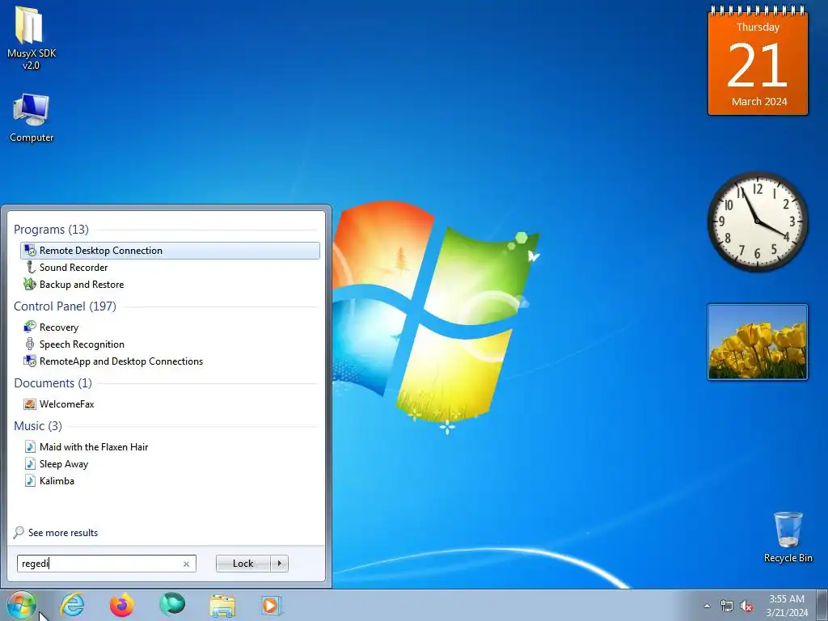Open Sound Recorder result
Screen dimensions: 828x621
170,267
